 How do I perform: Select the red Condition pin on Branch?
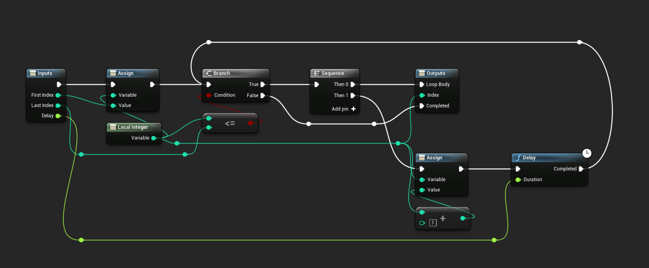pyautogui.click(x=209, y=95)
